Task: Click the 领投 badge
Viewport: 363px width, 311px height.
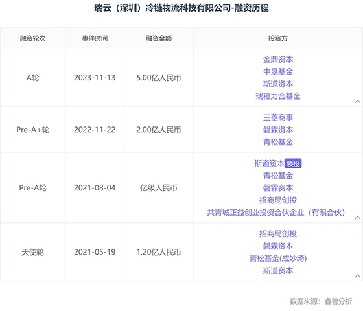Action: point(293,163)
